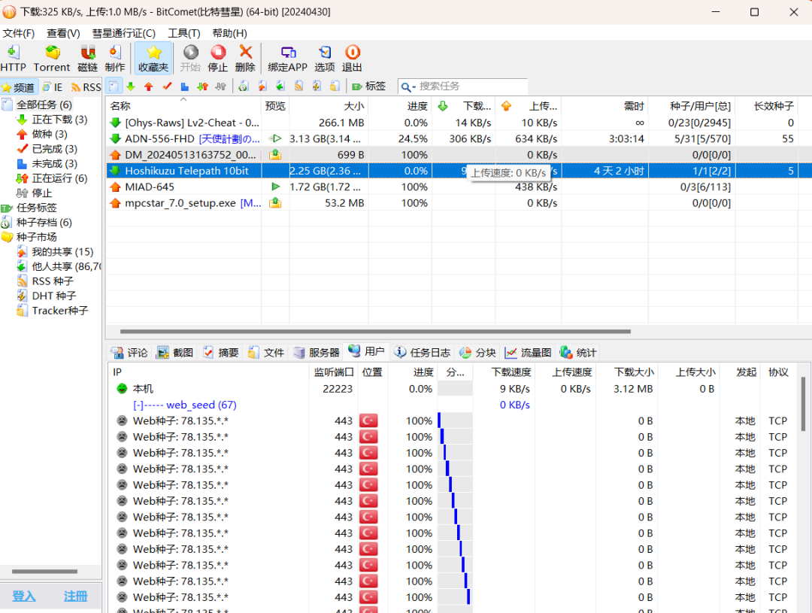Select 做种 (3) in sidebar
812x613 pixels.
coord(50,134)
